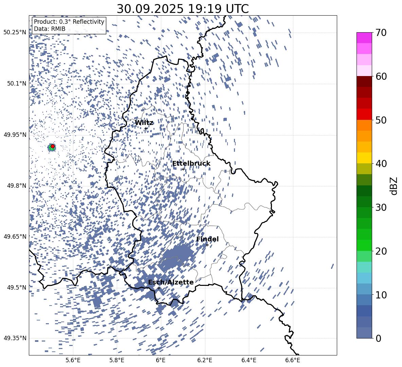Click the Findel label text
The width and height of the screenshot is (402, 367).
click(207, 239)
